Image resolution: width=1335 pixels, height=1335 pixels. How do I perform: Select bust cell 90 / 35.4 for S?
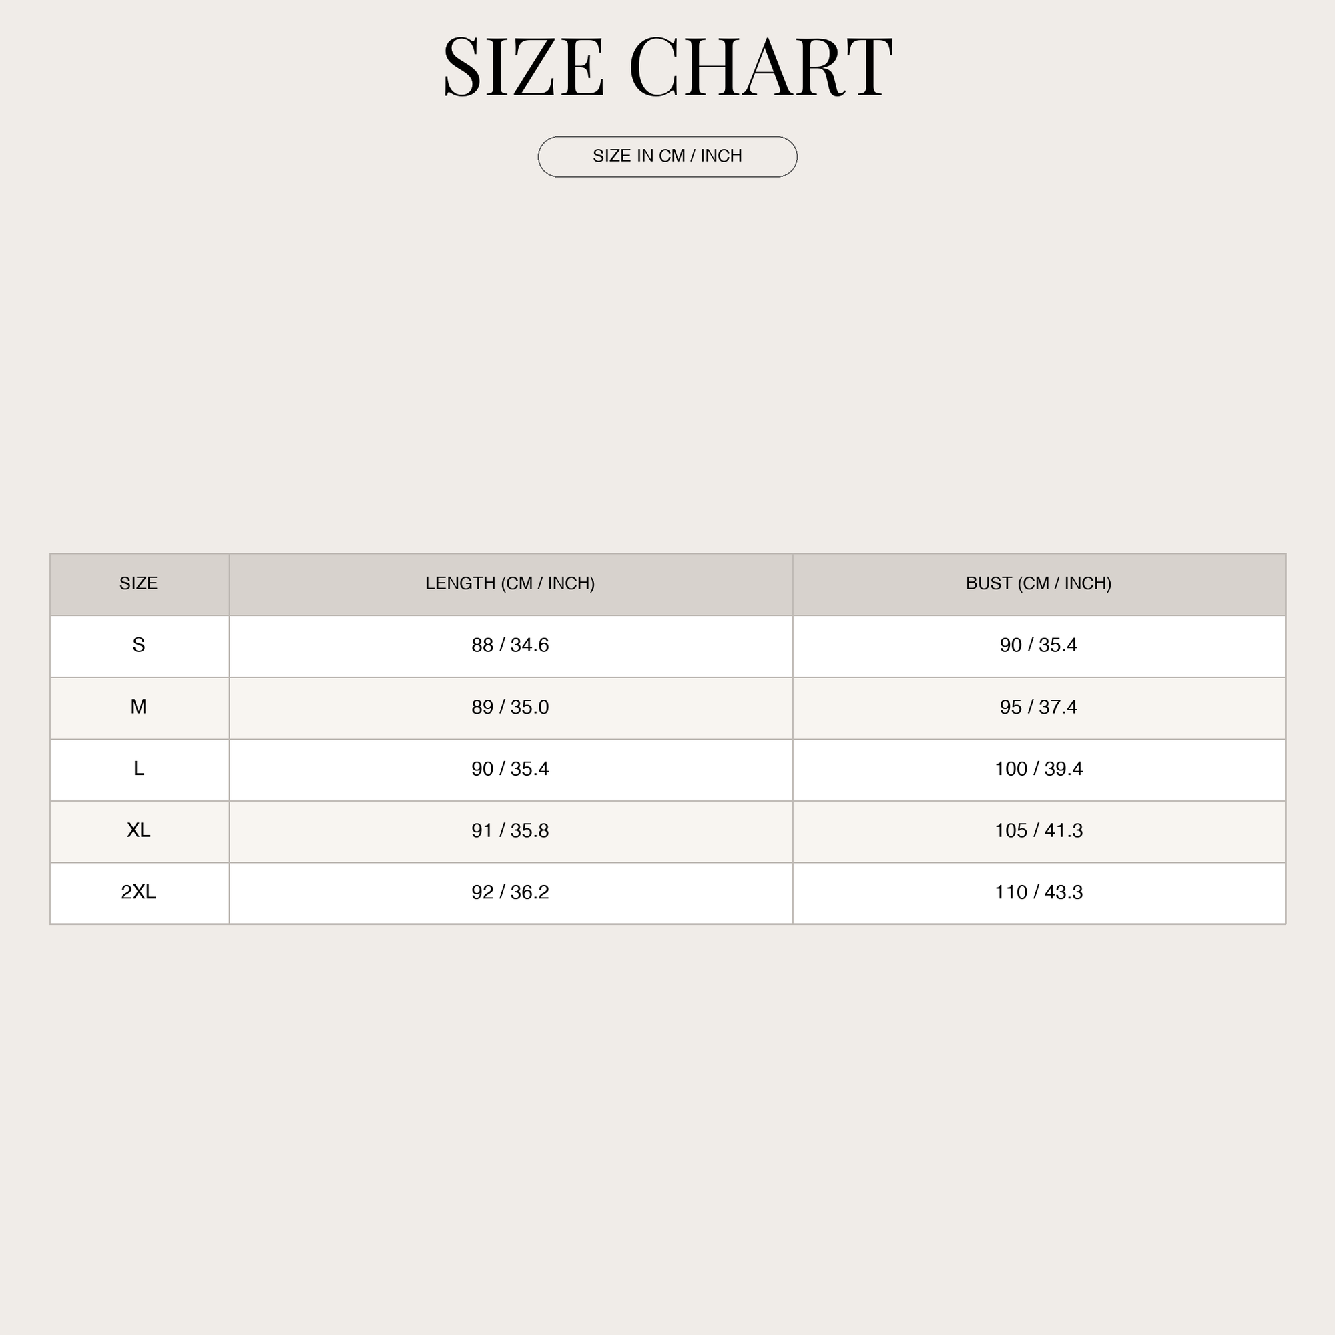coord(1039,645)
